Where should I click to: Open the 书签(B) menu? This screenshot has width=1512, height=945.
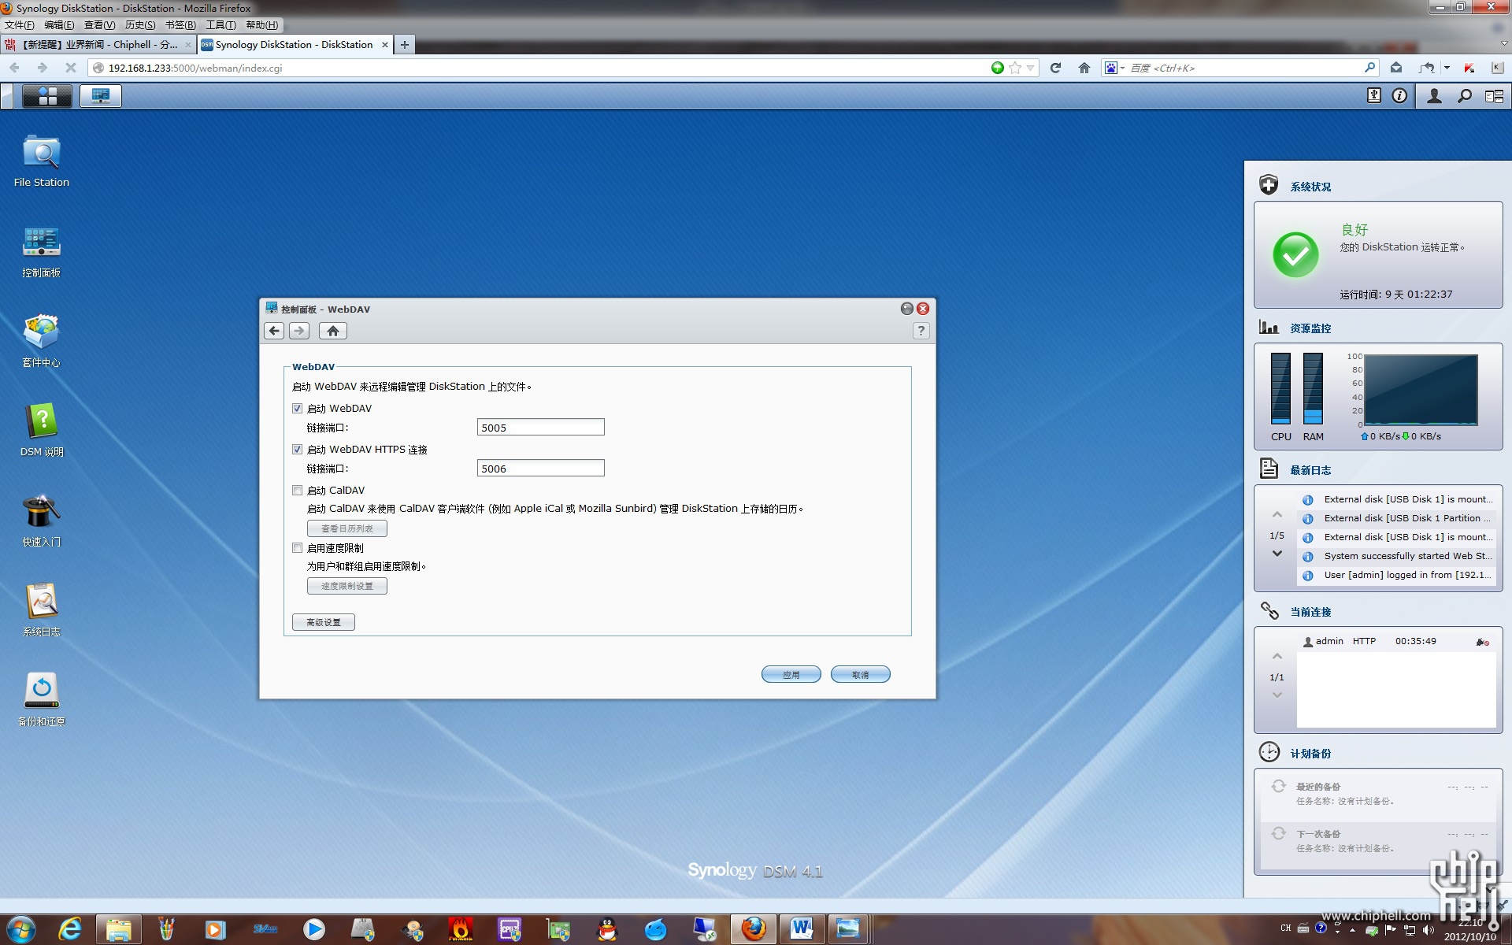click(180, 25)
